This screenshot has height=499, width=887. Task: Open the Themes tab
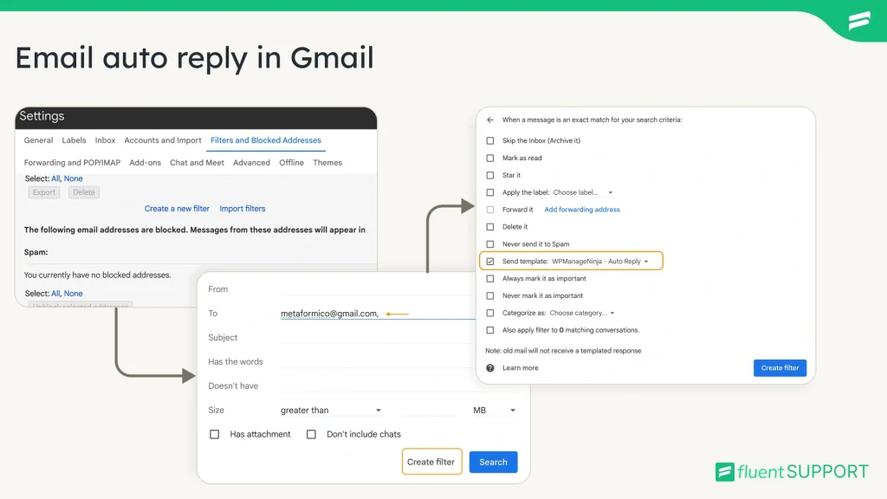click(327, 162)
